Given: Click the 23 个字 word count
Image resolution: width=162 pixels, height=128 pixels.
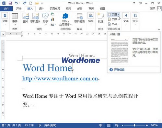Looking at the screenshot, I should (29, 125).
